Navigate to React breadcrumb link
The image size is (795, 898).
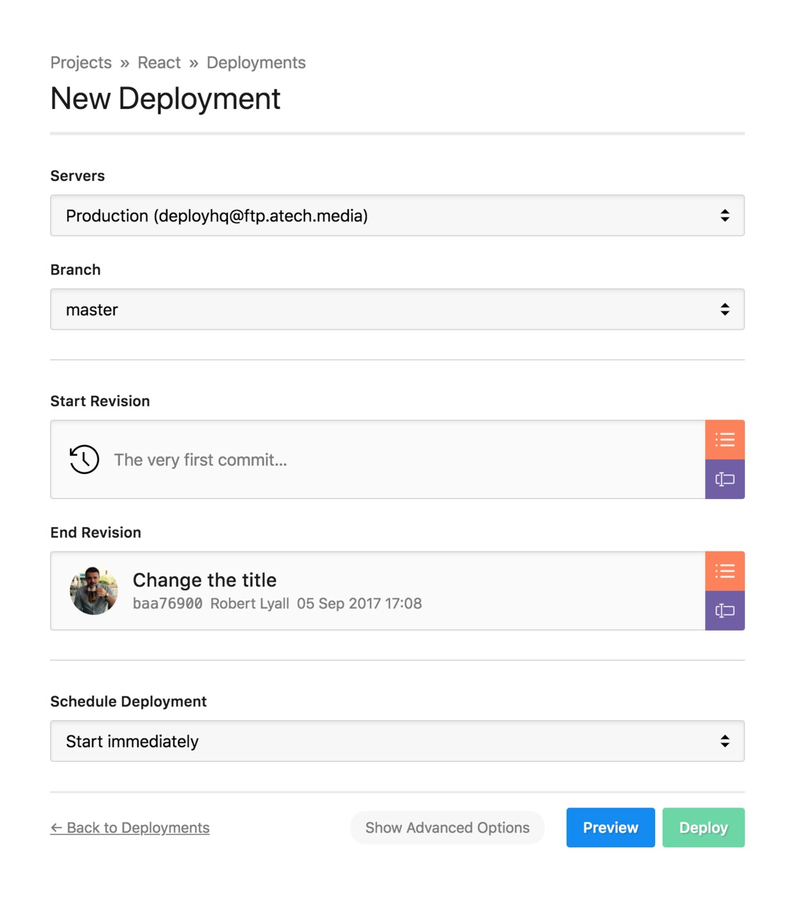tap(159, 63)
